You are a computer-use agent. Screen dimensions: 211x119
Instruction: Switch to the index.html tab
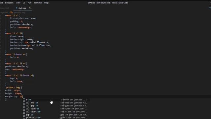5,8
